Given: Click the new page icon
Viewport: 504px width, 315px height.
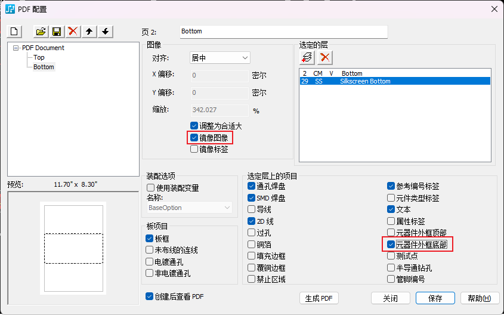Looking at the screenshot, I should (x=16, y=32).
